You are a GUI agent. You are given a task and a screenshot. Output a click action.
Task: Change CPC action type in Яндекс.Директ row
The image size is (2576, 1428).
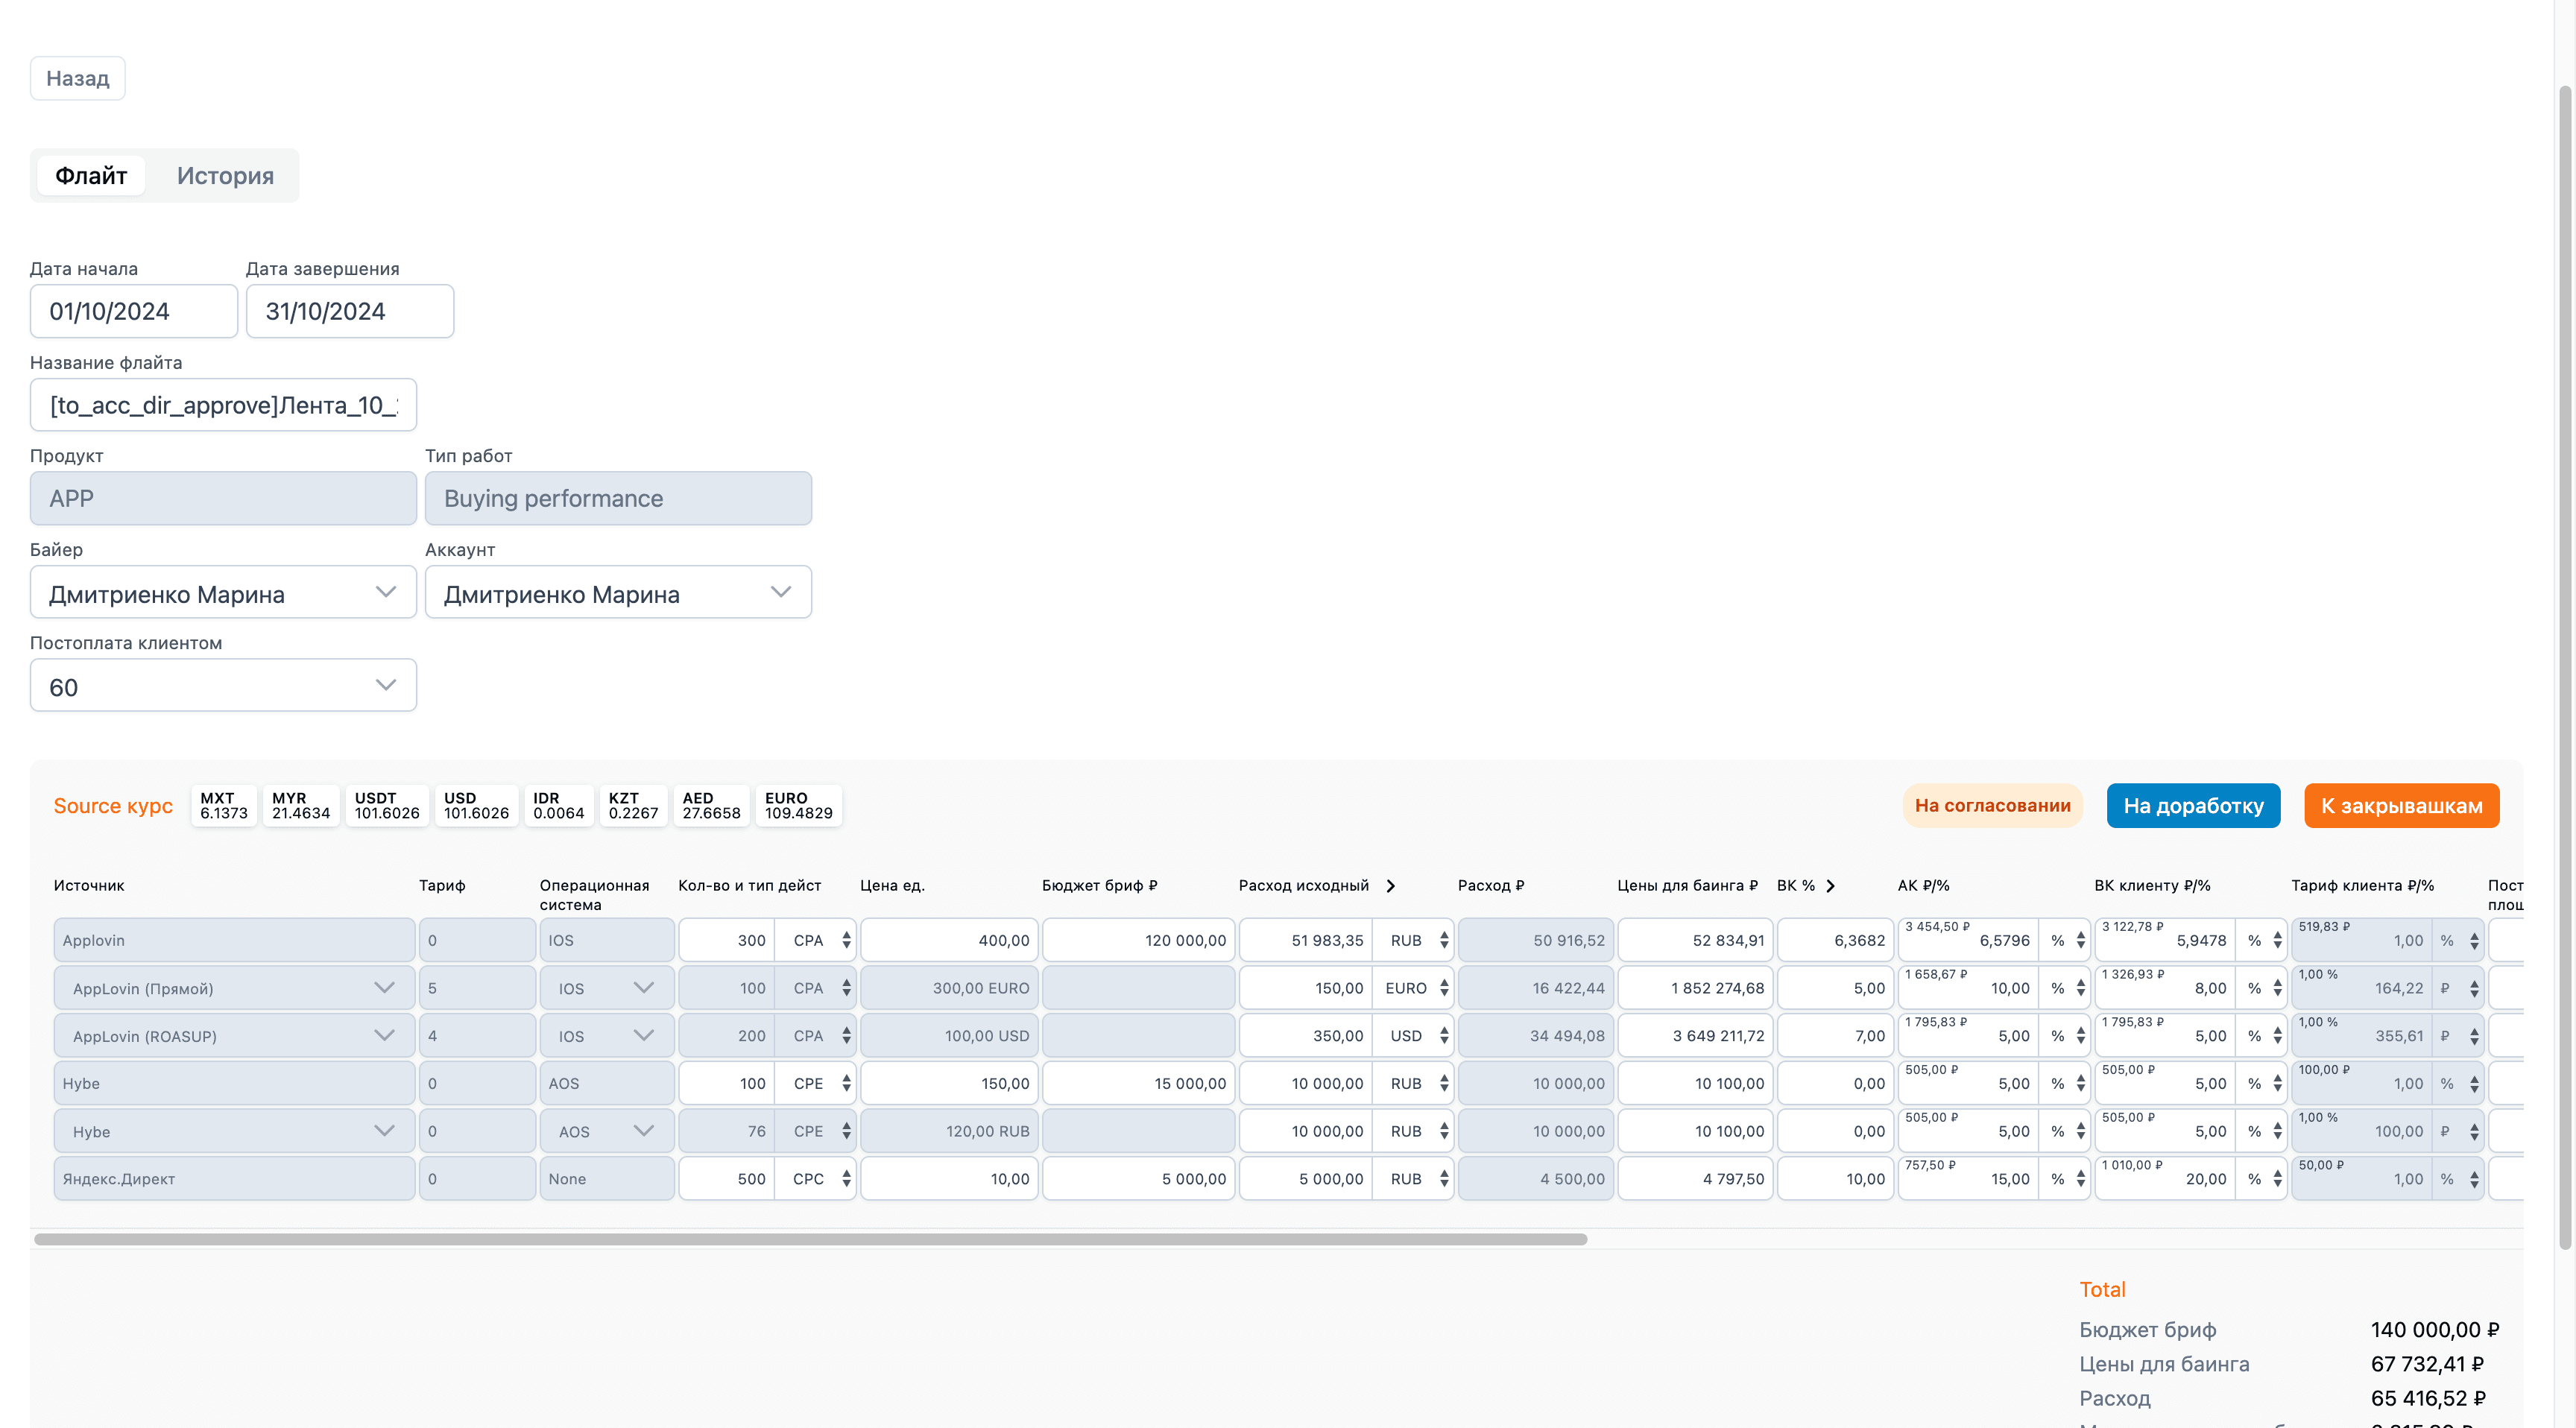pyautogui.click(x=816, y=1179)
